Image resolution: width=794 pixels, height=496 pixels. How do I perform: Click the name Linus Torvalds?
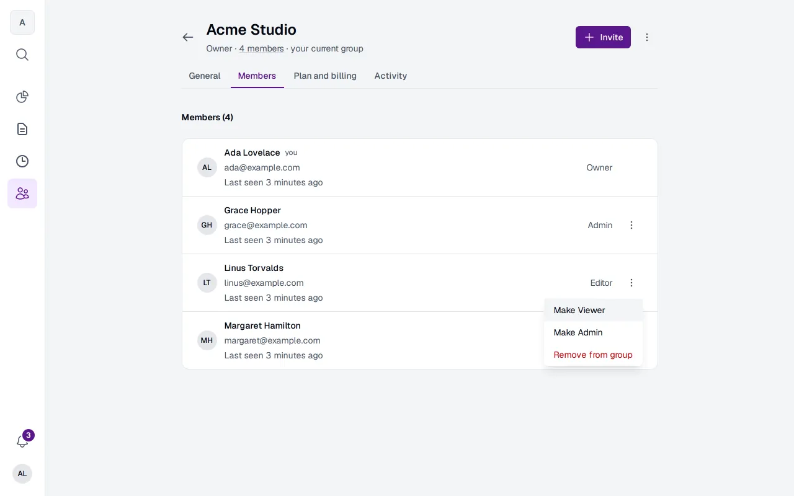[254, 268]
